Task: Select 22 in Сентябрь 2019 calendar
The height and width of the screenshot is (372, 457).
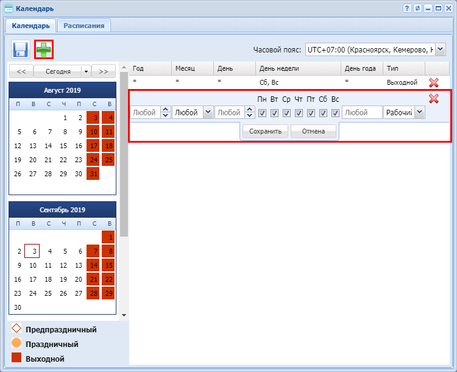Action: click(108, 279)
